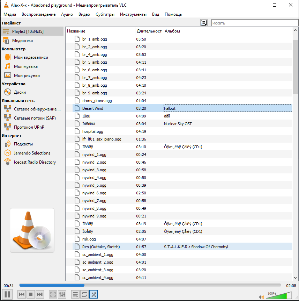Image resolution: width=299 pixels, height=301 pixels.
Task: Click the playlist scroll-up arrow
Action: pyautogui.click(x=295, y=30)
